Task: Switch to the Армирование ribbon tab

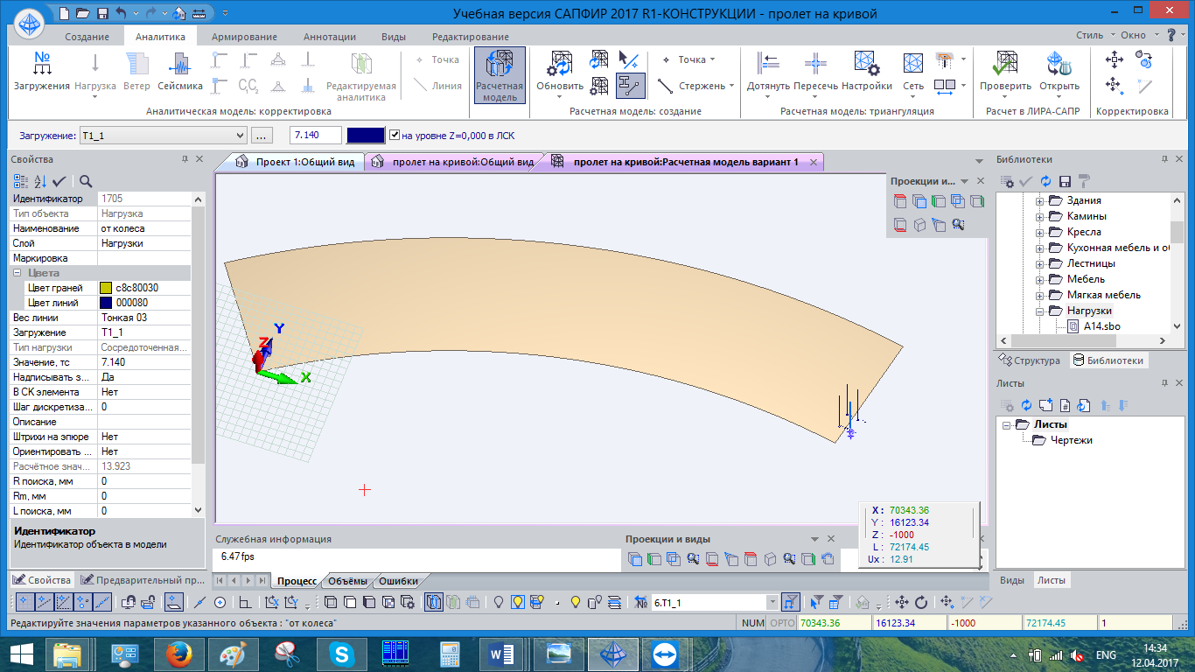Action: click(244, 37)
